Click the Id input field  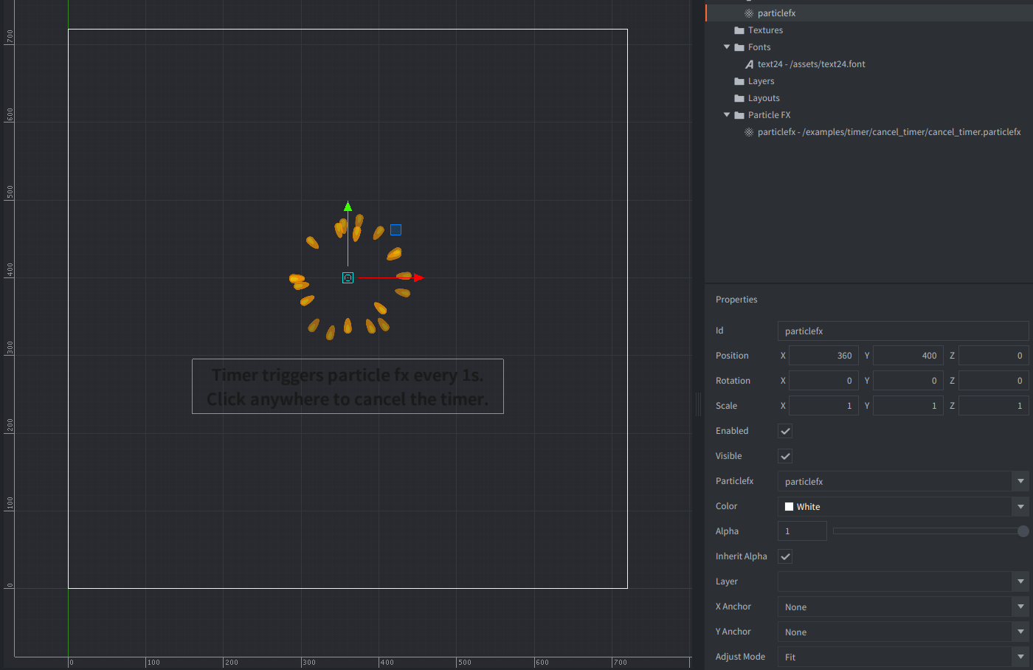point(903,331)
